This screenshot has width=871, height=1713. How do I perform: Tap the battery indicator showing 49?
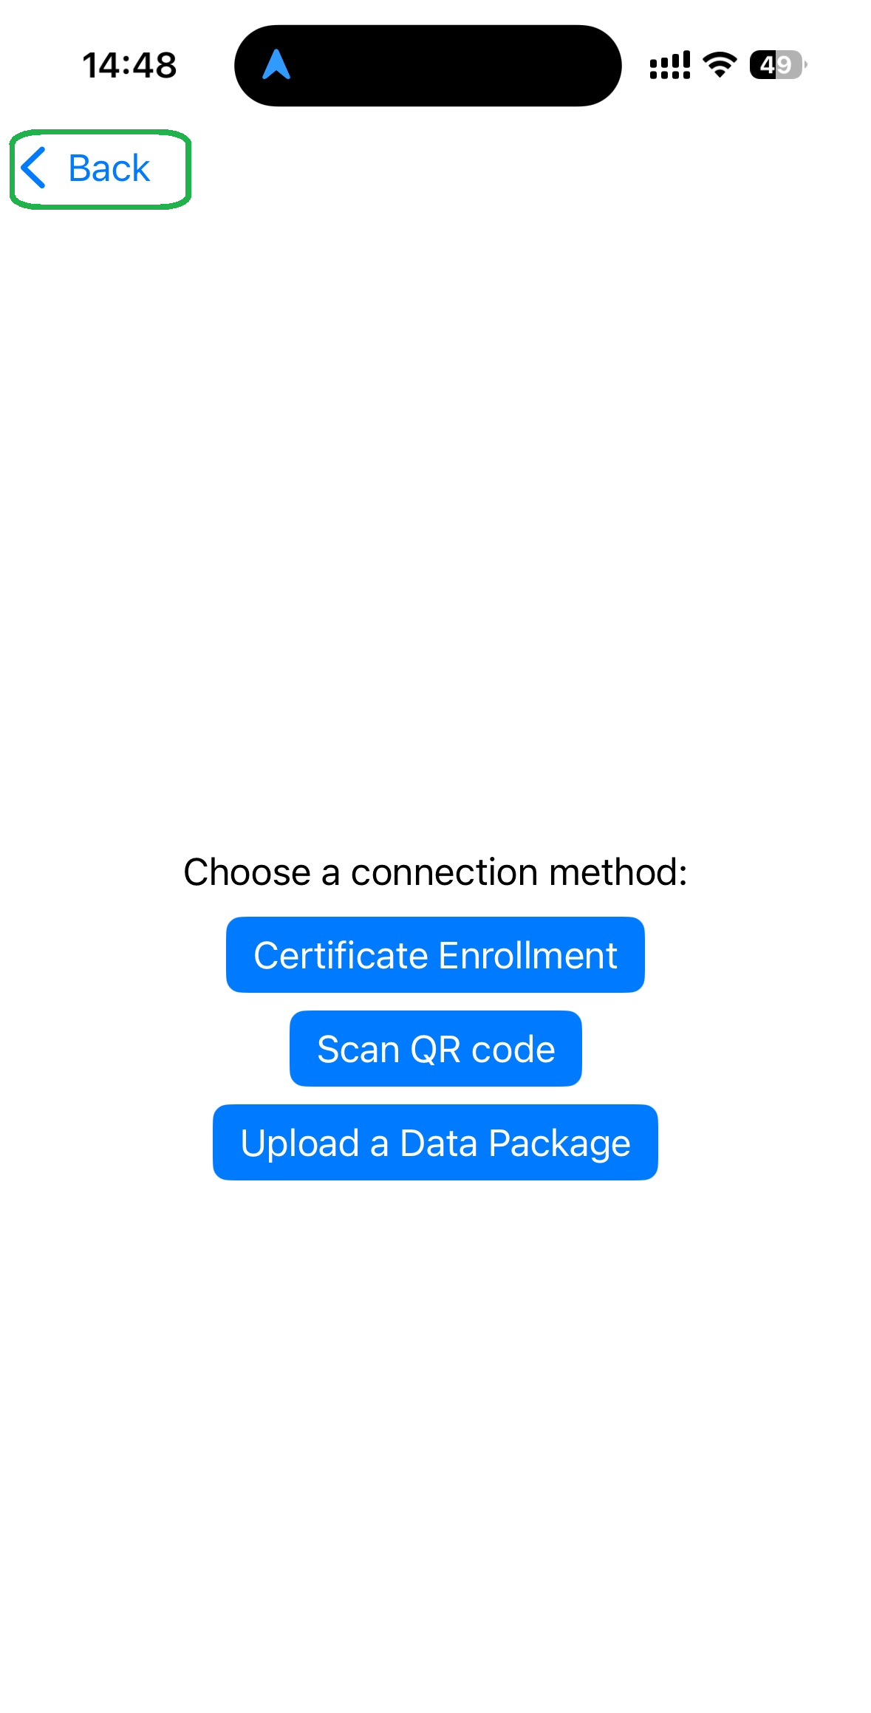pyautogui.click(x=777, y=65)
